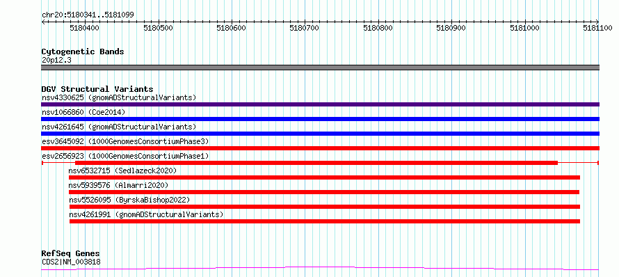Click the Cytogenetic Bands track title

point(83,52)
